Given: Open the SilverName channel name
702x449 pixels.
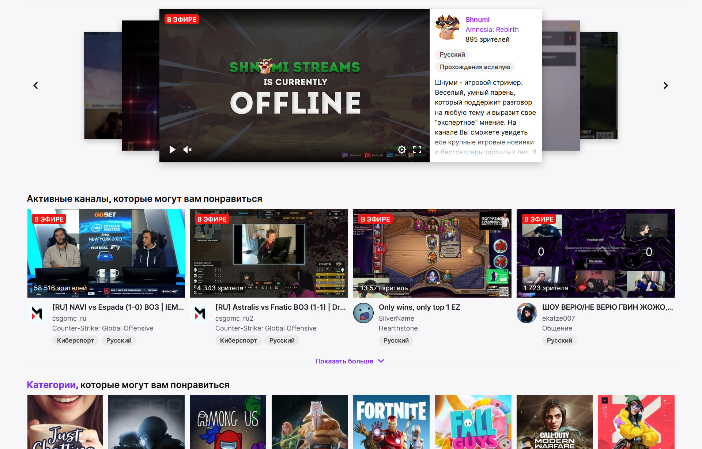Looking at the screenshot, I should 396,318.
